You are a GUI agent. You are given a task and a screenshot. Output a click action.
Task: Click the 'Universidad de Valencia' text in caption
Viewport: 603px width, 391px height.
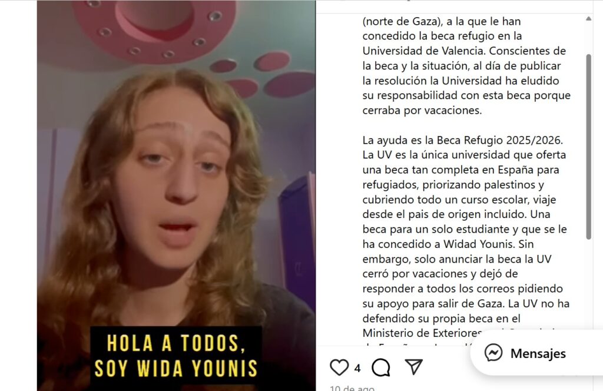(x=423, y=51)
